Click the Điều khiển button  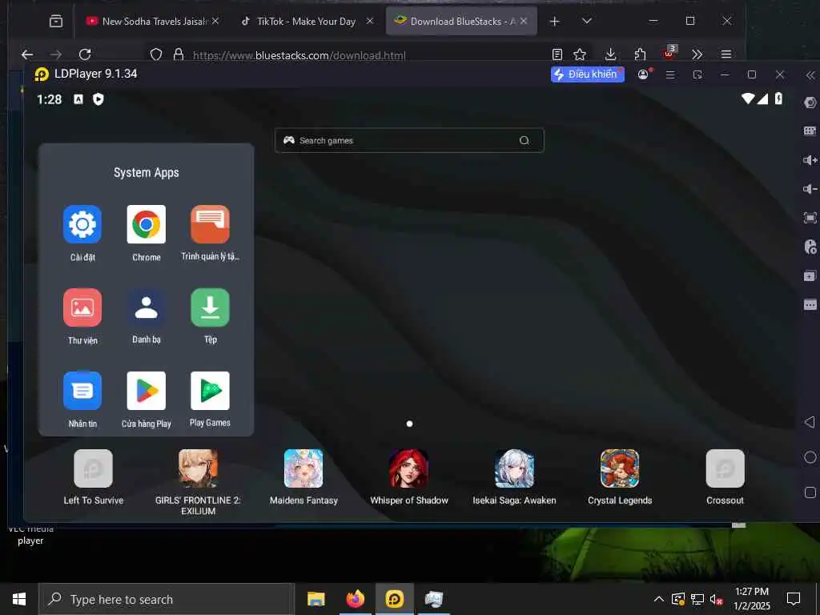587,74
